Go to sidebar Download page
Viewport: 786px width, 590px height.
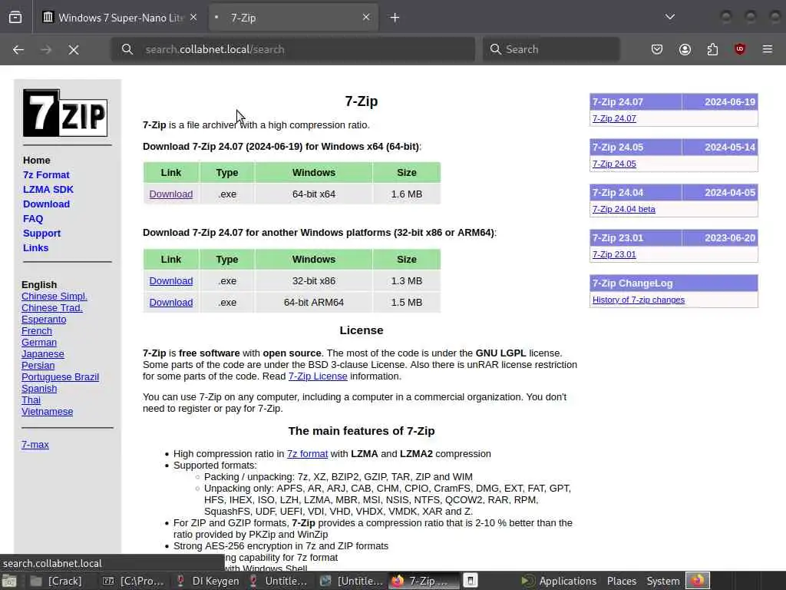click(46, 204)
